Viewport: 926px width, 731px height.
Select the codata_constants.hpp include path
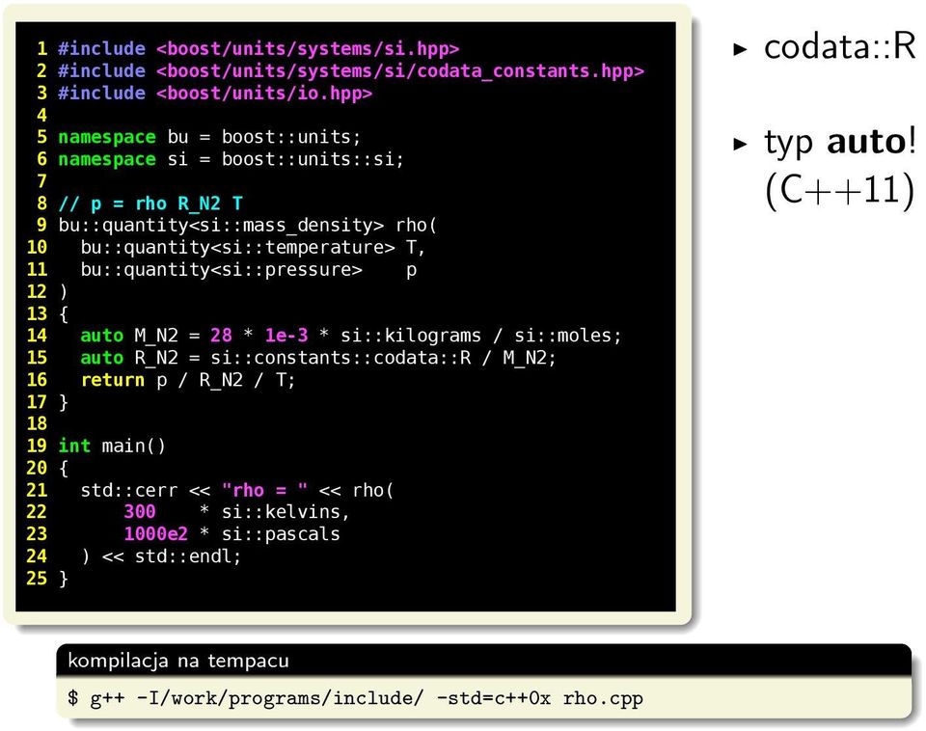(399, 70)
